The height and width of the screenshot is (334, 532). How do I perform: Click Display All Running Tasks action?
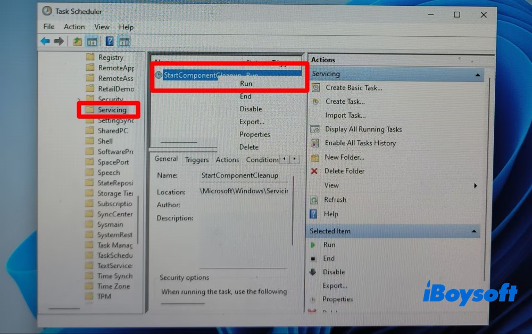[363, 129]
